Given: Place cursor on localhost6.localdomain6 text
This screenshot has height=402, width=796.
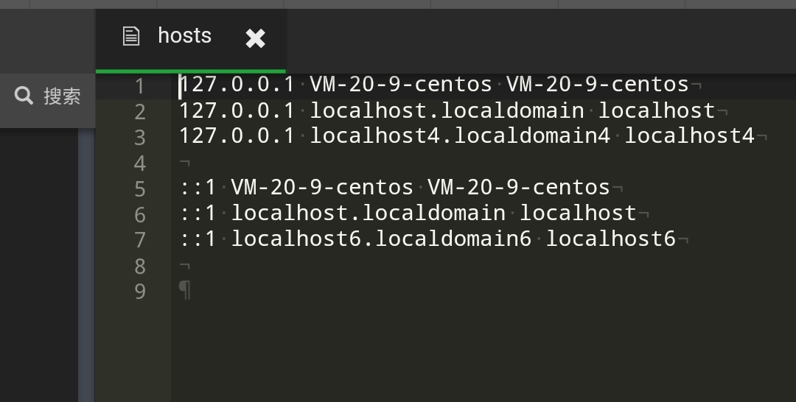Looking at the screenshot, I should tap(381, 239).
